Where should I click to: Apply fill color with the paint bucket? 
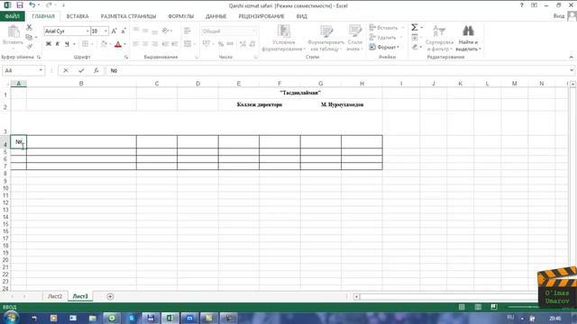click(x=104, y=44)
